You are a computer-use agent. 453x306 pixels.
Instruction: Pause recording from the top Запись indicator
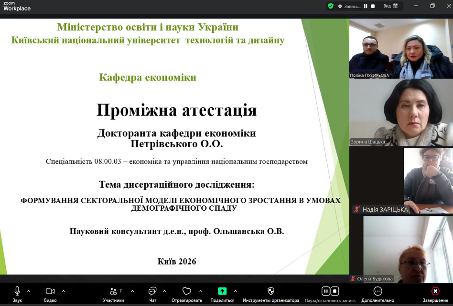click(x=366, y=6)
